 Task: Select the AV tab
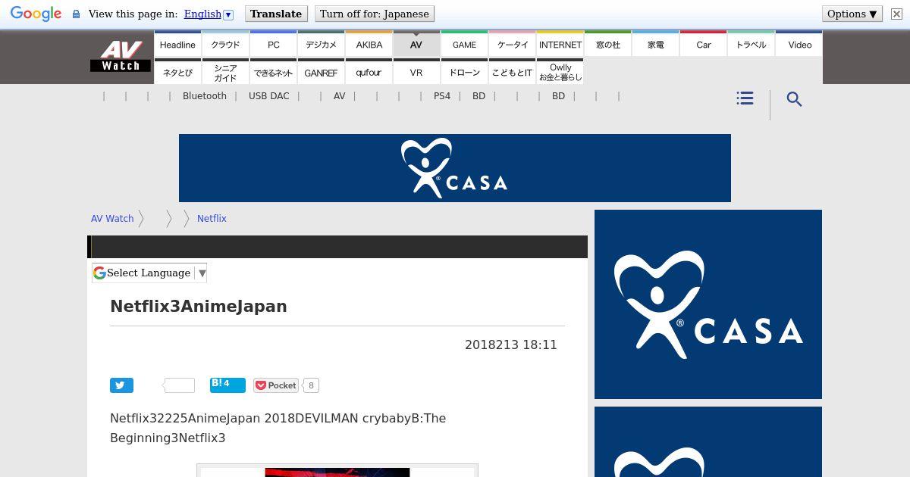[x=416, y=45]
